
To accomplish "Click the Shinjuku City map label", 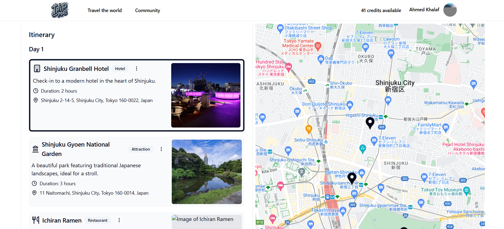I will (x=395, y=86).
